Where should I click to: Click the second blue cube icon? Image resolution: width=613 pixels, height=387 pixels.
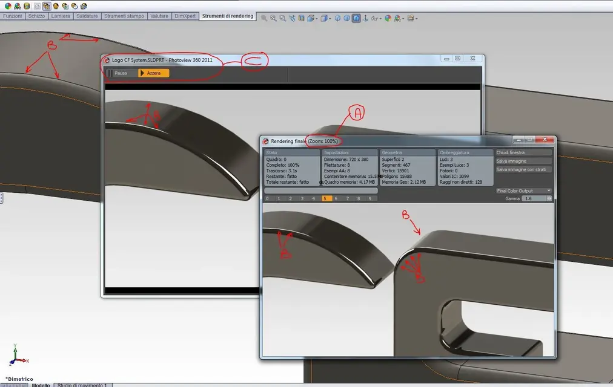point(346,18)
